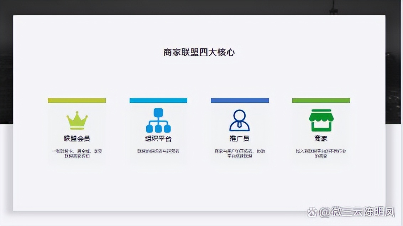Click the dark blue bar above 推广员
403x226 pixels.
(x=240, y=100)
